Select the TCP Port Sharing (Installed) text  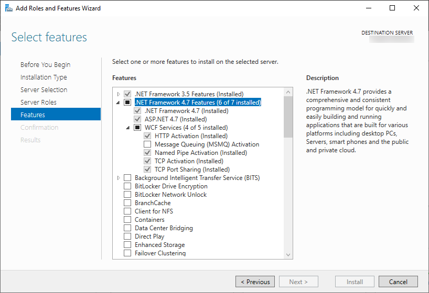(x=192, y=170)
